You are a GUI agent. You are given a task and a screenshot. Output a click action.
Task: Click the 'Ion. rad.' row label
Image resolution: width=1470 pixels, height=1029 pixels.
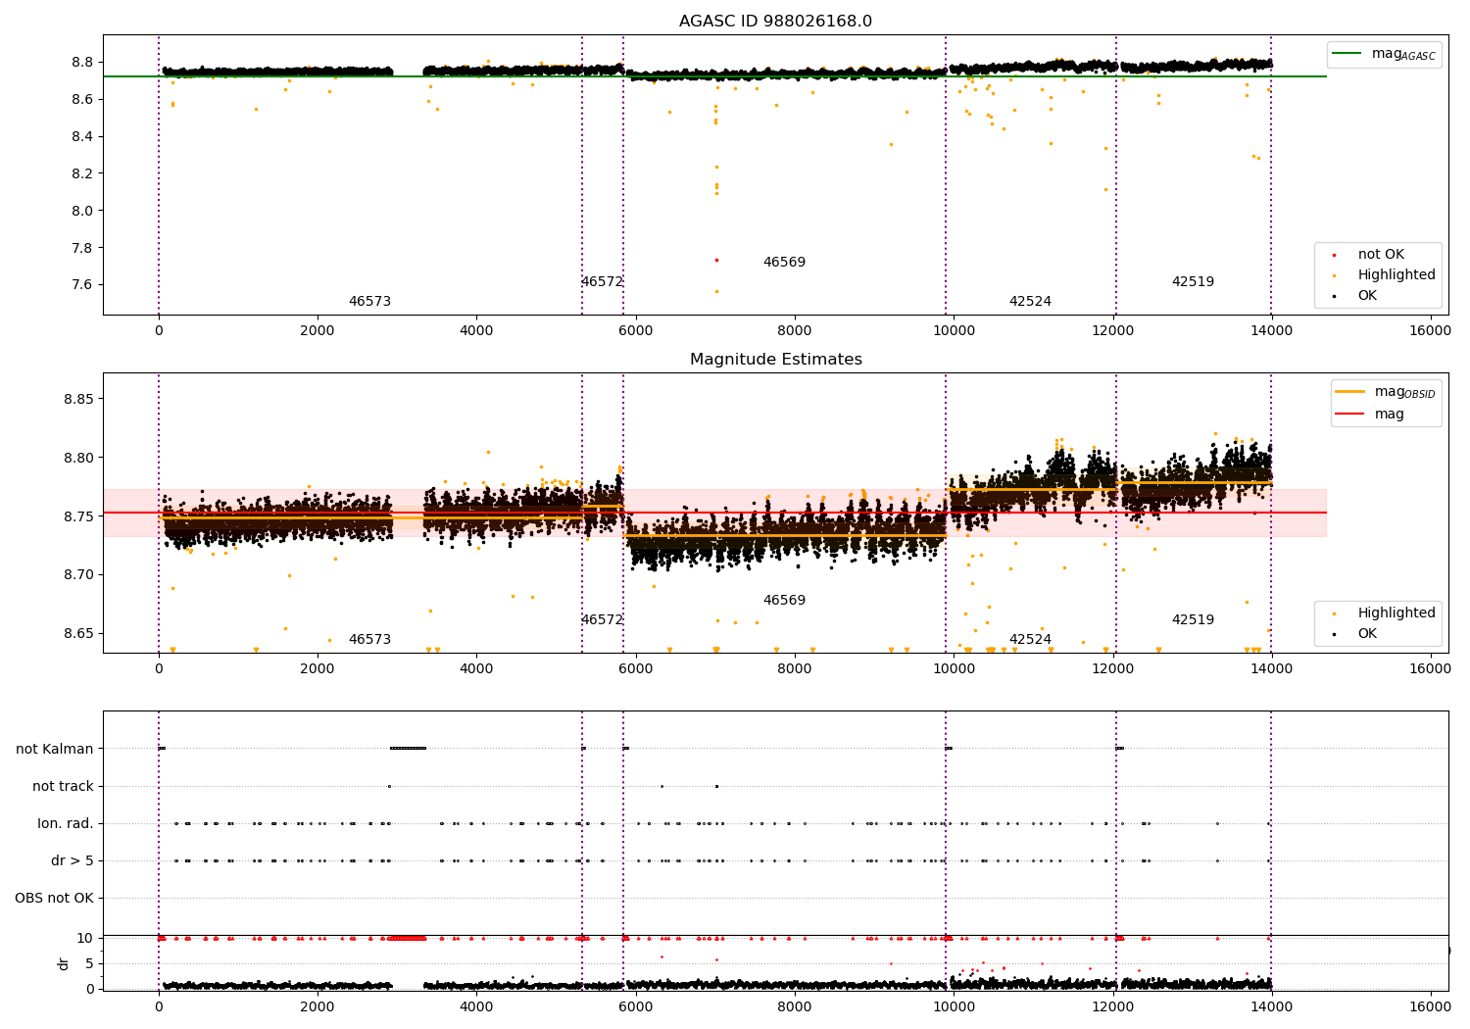coord(66,824)
